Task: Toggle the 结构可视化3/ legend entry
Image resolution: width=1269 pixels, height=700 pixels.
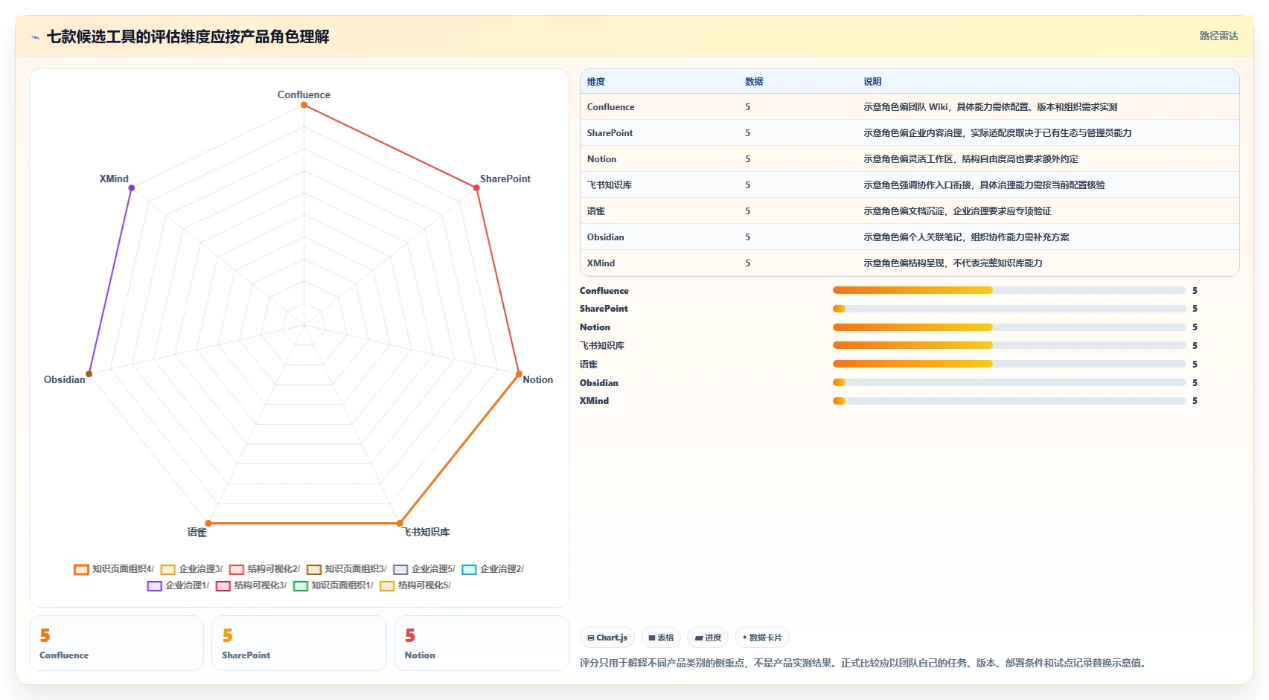Action: pos(252,585)
